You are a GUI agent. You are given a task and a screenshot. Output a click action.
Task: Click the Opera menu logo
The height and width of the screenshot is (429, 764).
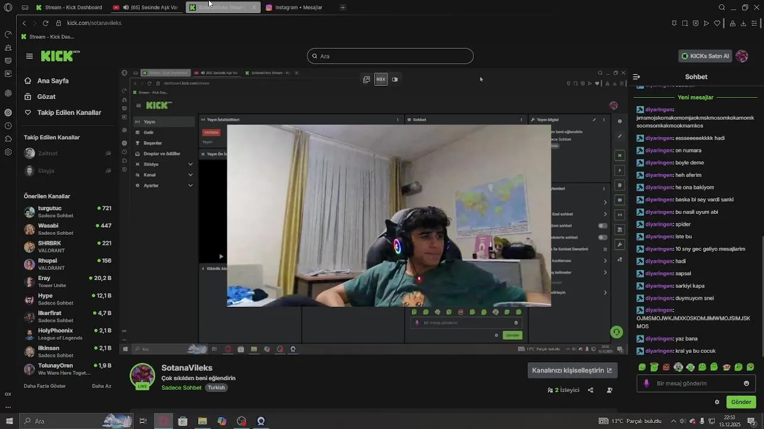(x=8, y=7)
